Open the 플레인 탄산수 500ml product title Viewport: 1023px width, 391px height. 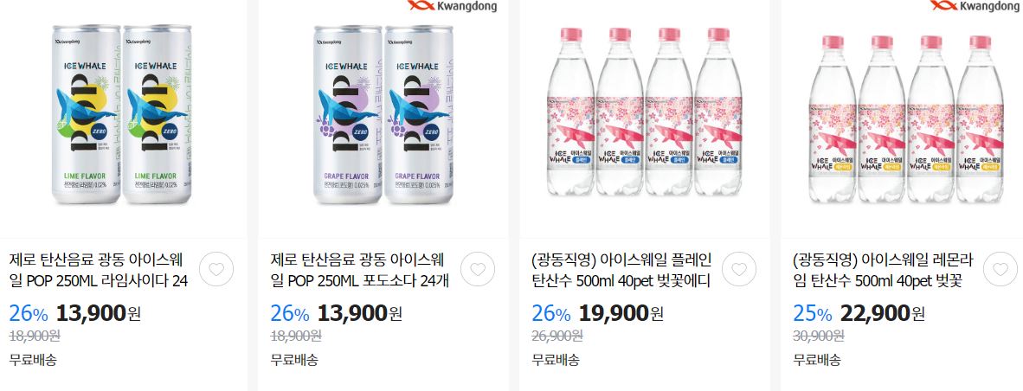coord(621,271)
